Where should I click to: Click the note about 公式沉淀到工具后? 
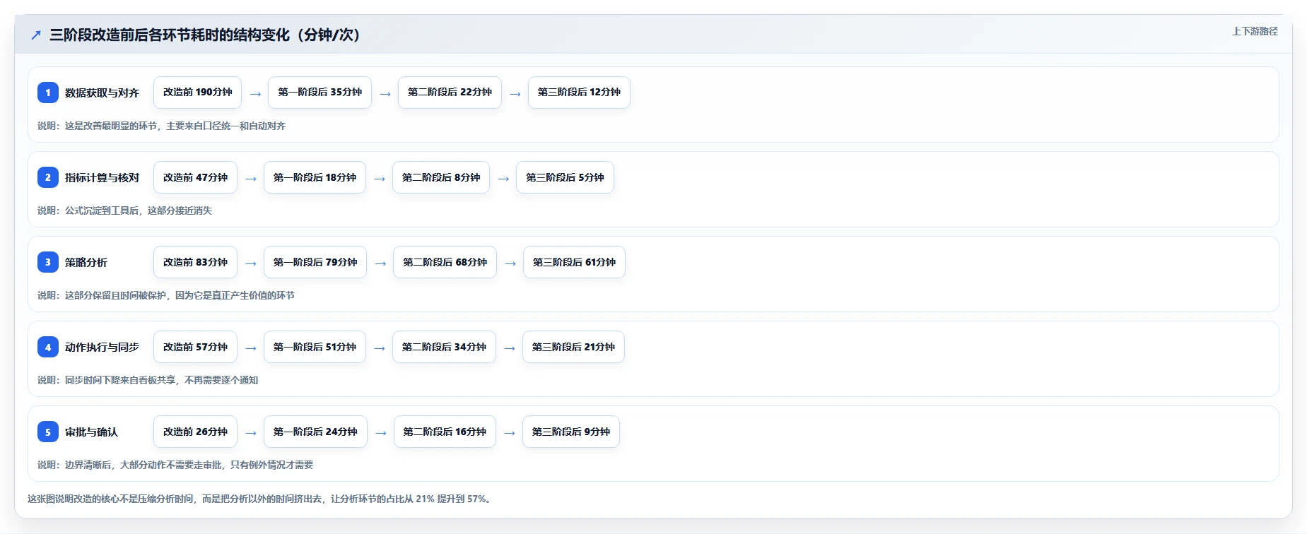[124, 210]
